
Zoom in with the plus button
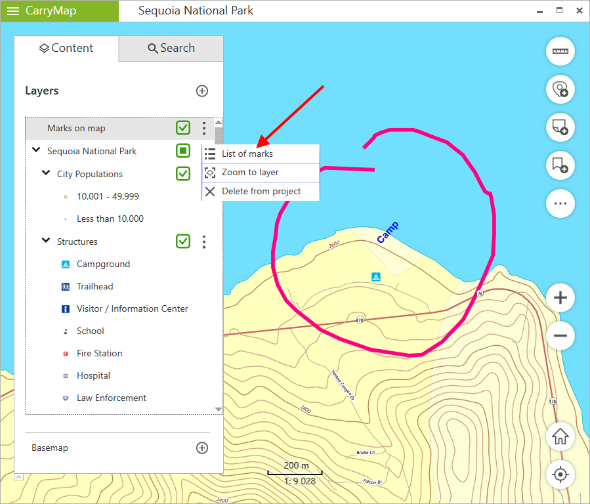(560, 298)
